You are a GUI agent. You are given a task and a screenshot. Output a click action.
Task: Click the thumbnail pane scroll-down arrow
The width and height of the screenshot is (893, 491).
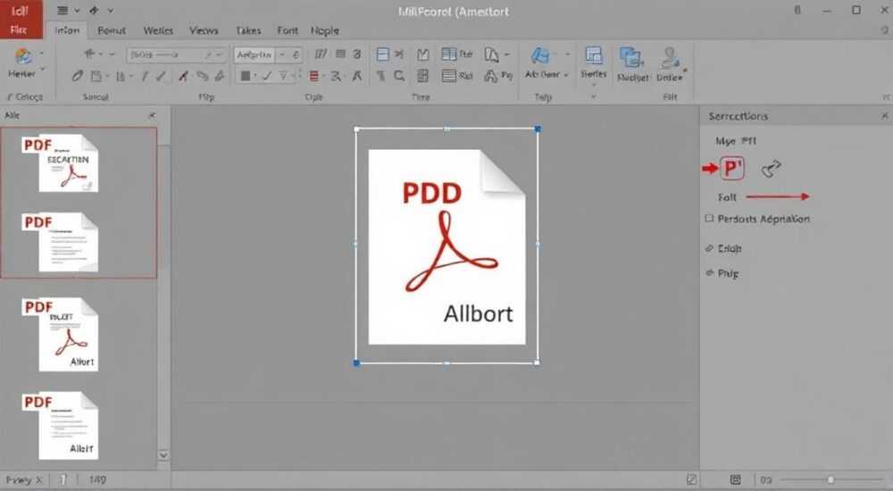pyautogui.click(x=163, y=455)
